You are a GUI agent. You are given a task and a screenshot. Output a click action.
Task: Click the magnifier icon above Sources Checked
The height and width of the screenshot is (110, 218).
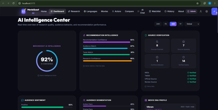click(157, 42)
